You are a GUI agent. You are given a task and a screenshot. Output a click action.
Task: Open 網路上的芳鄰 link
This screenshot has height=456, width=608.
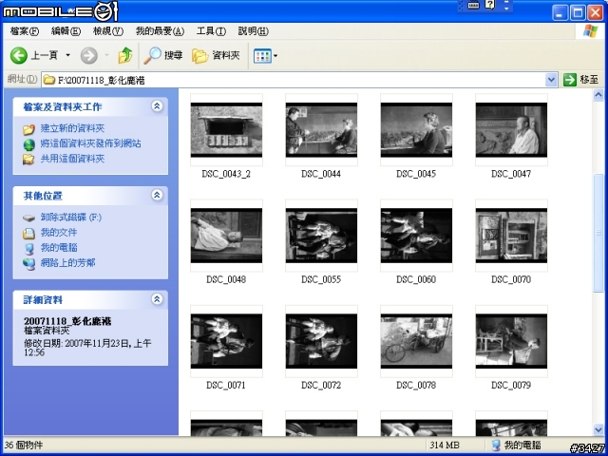[67, 263]
